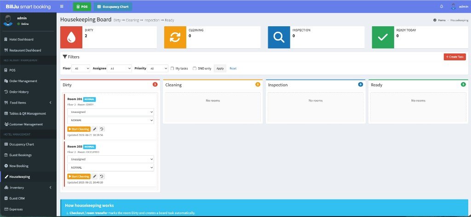Enable the My tasks checkbox
Screen dimensions: 471x217
click(x=172, y=68)
